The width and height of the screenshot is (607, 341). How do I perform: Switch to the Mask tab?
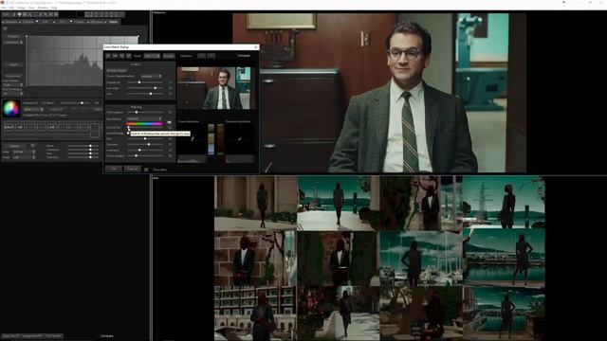pos(114,22)
